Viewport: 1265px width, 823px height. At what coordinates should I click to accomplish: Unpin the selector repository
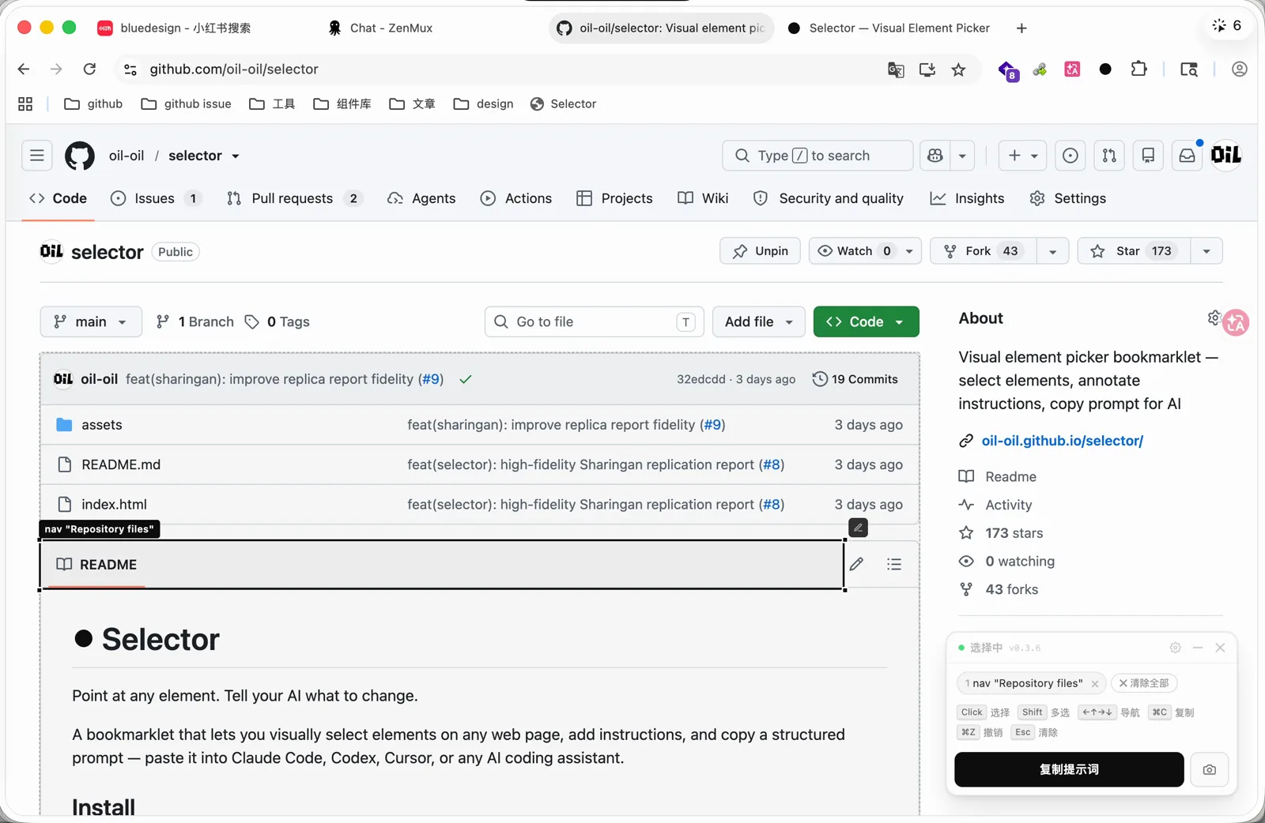click(760, 251)
